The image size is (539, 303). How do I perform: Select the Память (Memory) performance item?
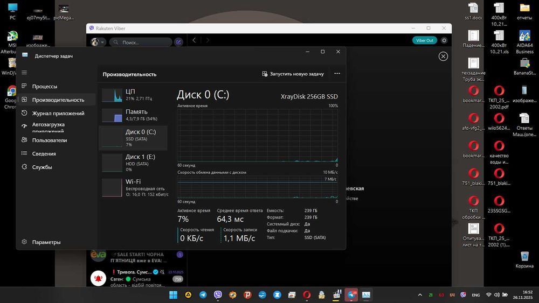tap(133, 115)
